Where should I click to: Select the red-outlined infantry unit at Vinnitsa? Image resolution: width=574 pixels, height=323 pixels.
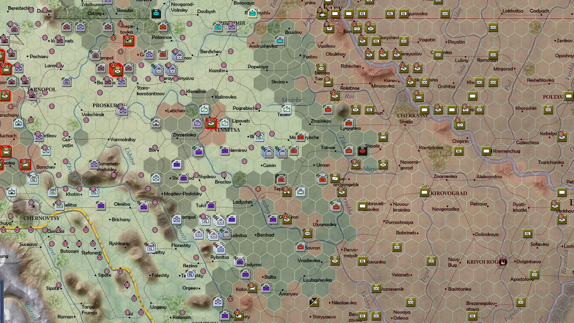[x=211, y=123]
